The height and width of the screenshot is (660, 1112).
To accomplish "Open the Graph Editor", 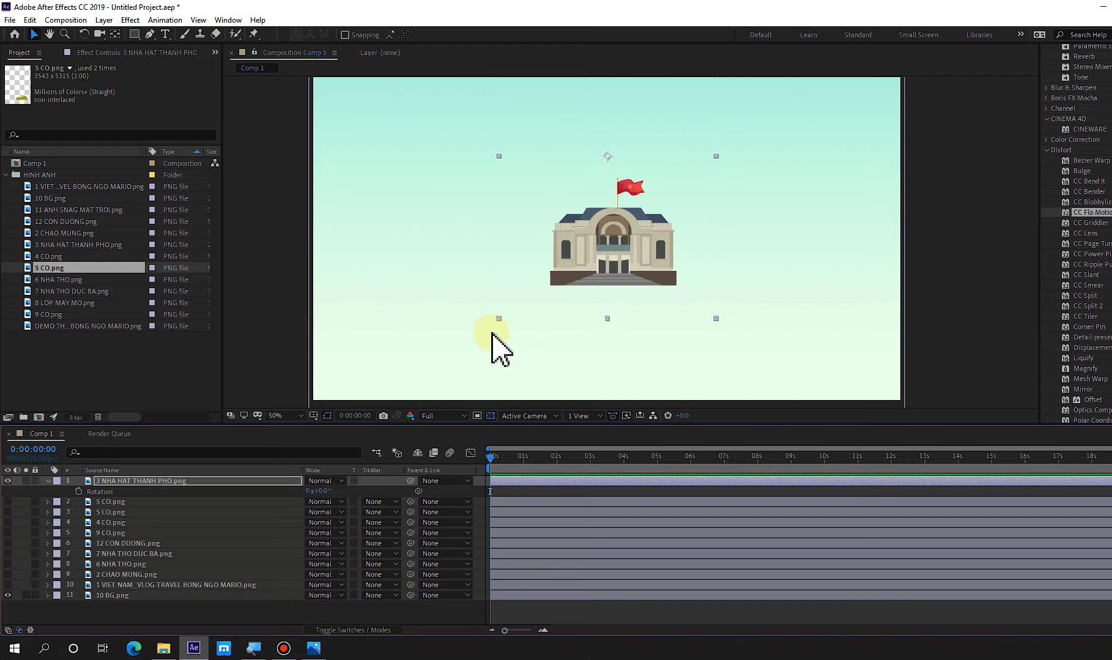I will pos(470,453).
